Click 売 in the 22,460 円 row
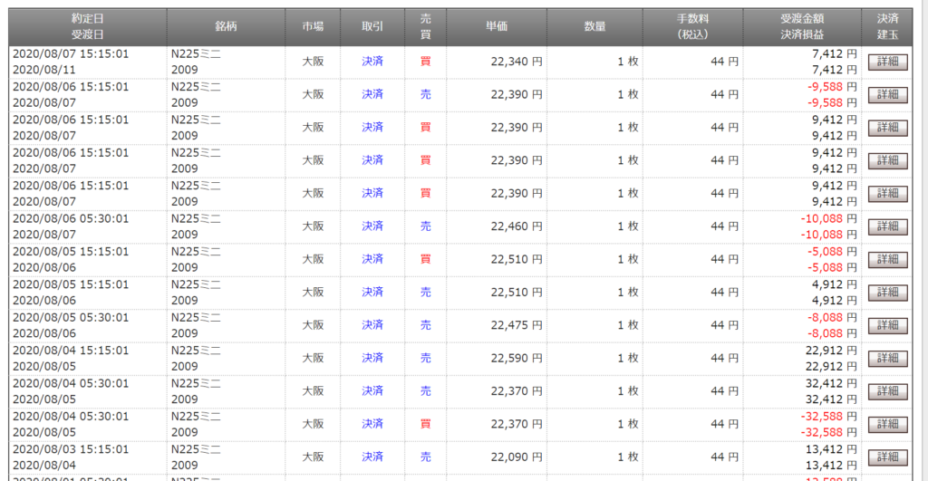 click(x=426, y=226)
